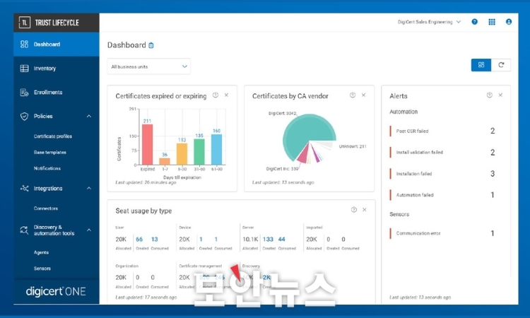Click the Enrollments sidebar icon
The height and width of the screenshot is (318, 530).
pyautogui.click(x=24, y=93)
